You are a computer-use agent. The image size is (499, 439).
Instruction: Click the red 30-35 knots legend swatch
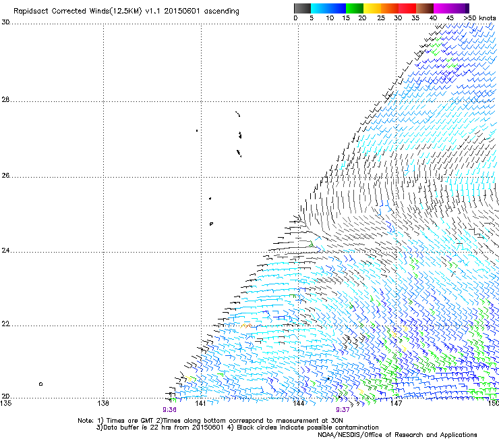click(407, 8)
